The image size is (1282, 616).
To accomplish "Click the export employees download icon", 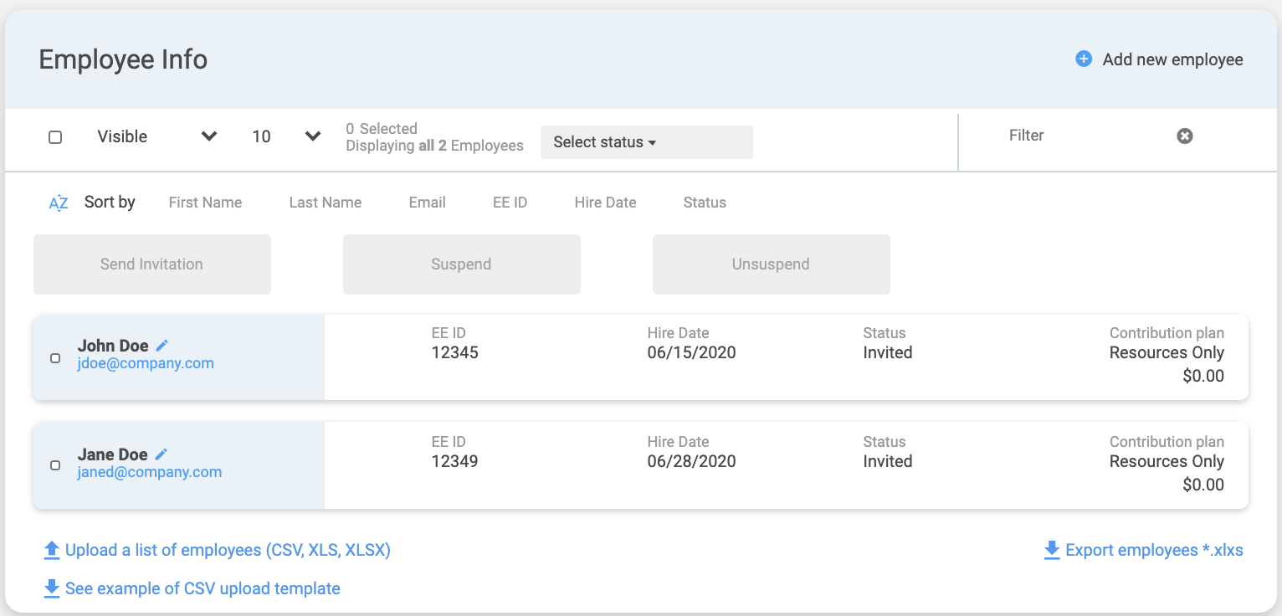I will click(1052, 550).
